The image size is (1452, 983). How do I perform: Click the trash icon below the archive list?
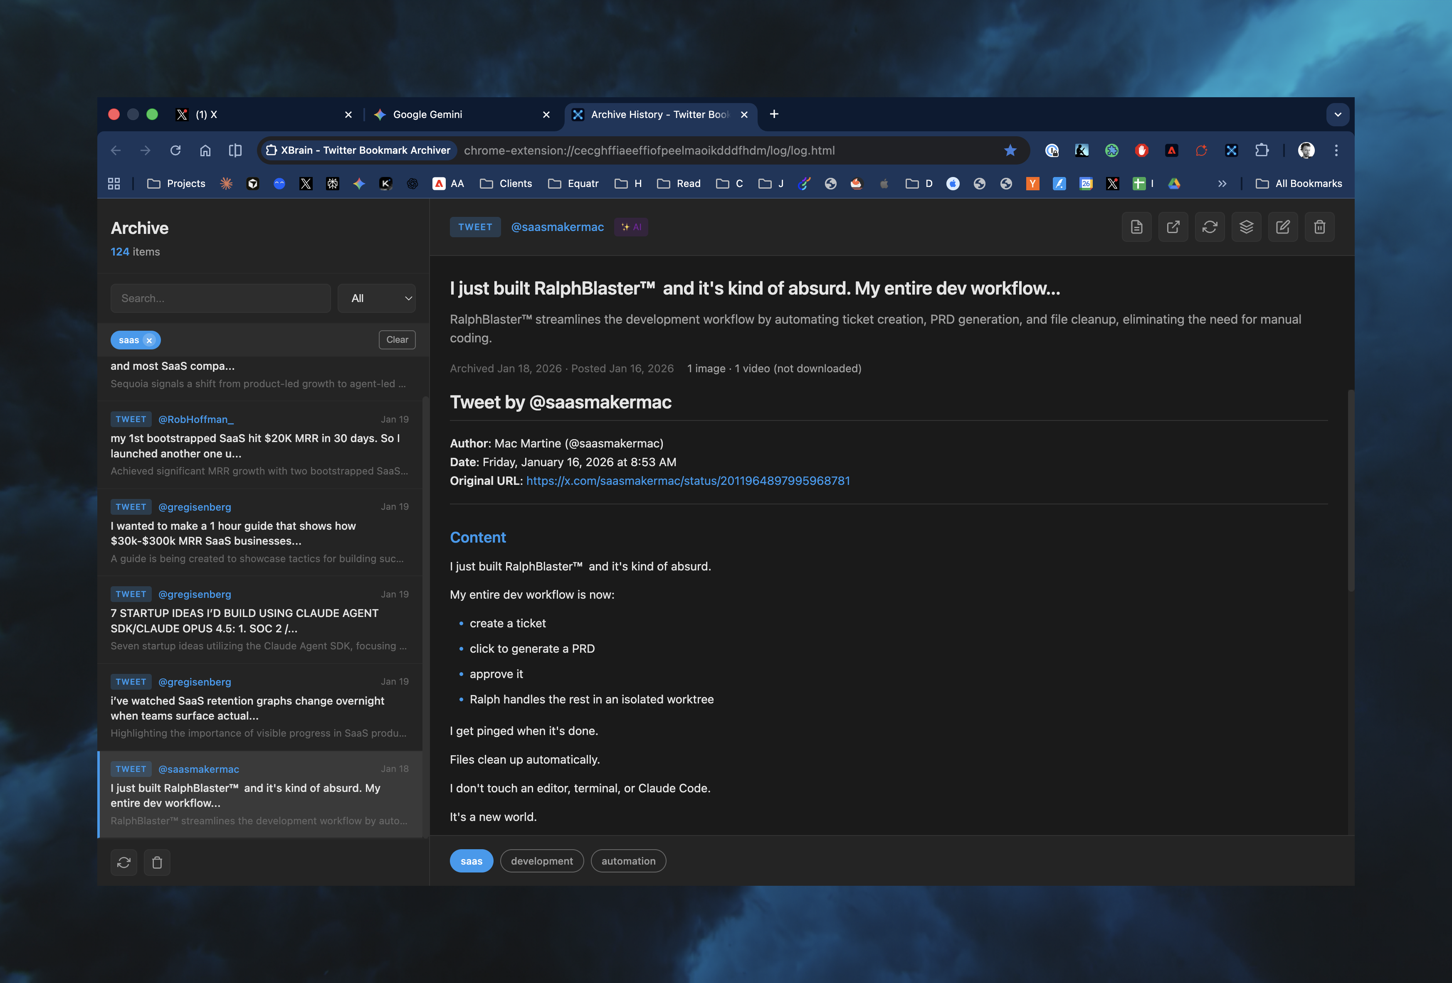pos(157,862)
